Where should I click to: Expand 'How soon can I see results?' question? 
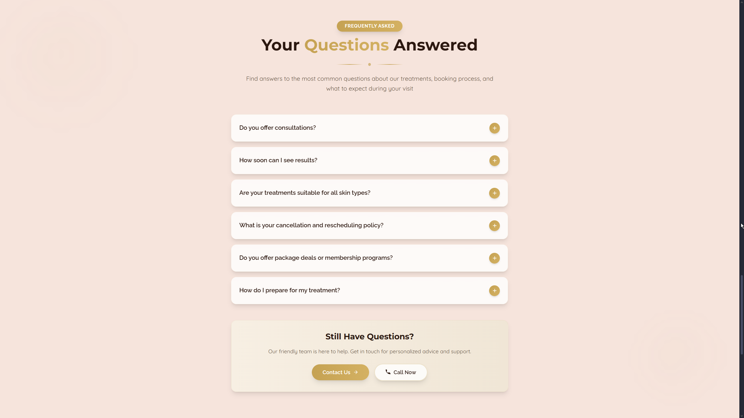coord(278,160)
